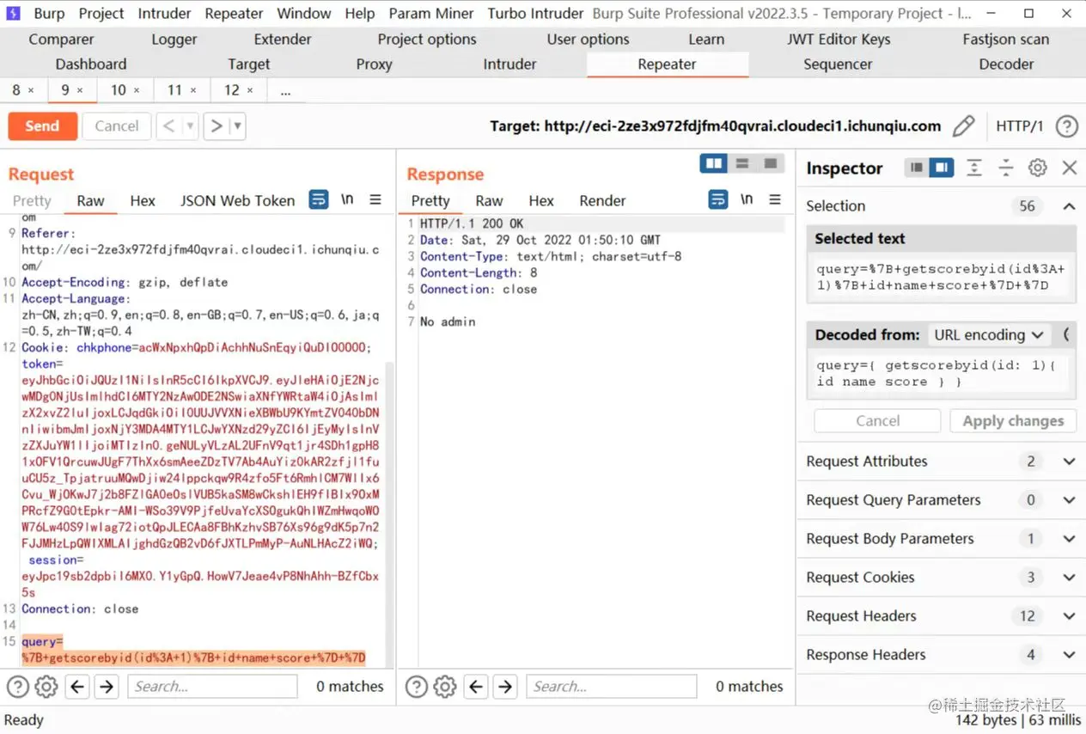The width and height of the screenshot is (1086, 734).
Task: Switch Request to Hex view
Action: (x=143, y=200)
